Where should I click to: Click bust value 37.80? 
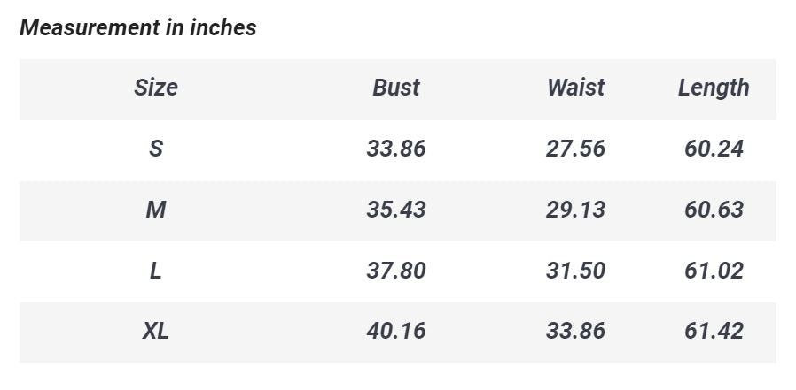(396, 271)
